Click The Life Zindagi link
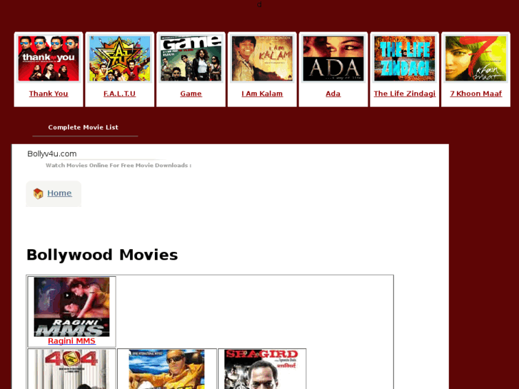 pyautogui.click(x=405, y=94)
